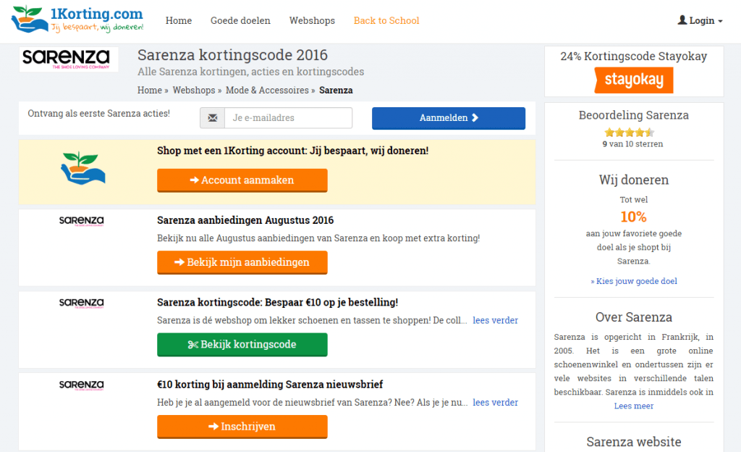The width and height of the screenshot is (741, 452).
Task: Expand the Login dropdown
Action: pyautogui.click(x=700, y=20)
